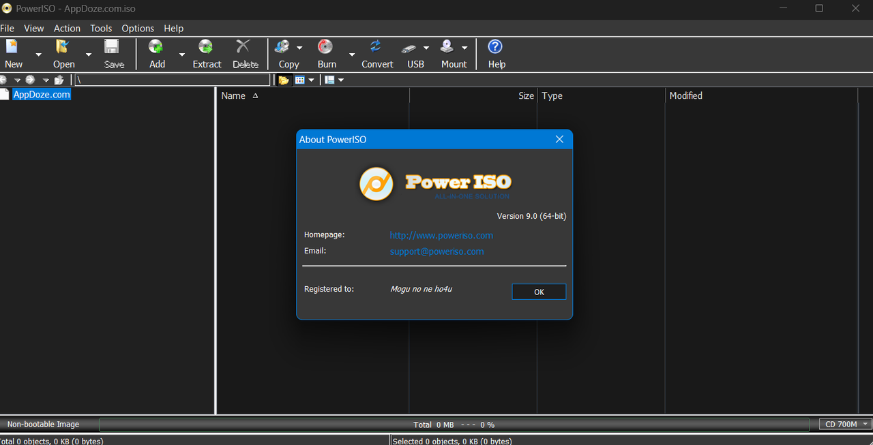
Task: Open the View menu
Action: pos(33,28)
